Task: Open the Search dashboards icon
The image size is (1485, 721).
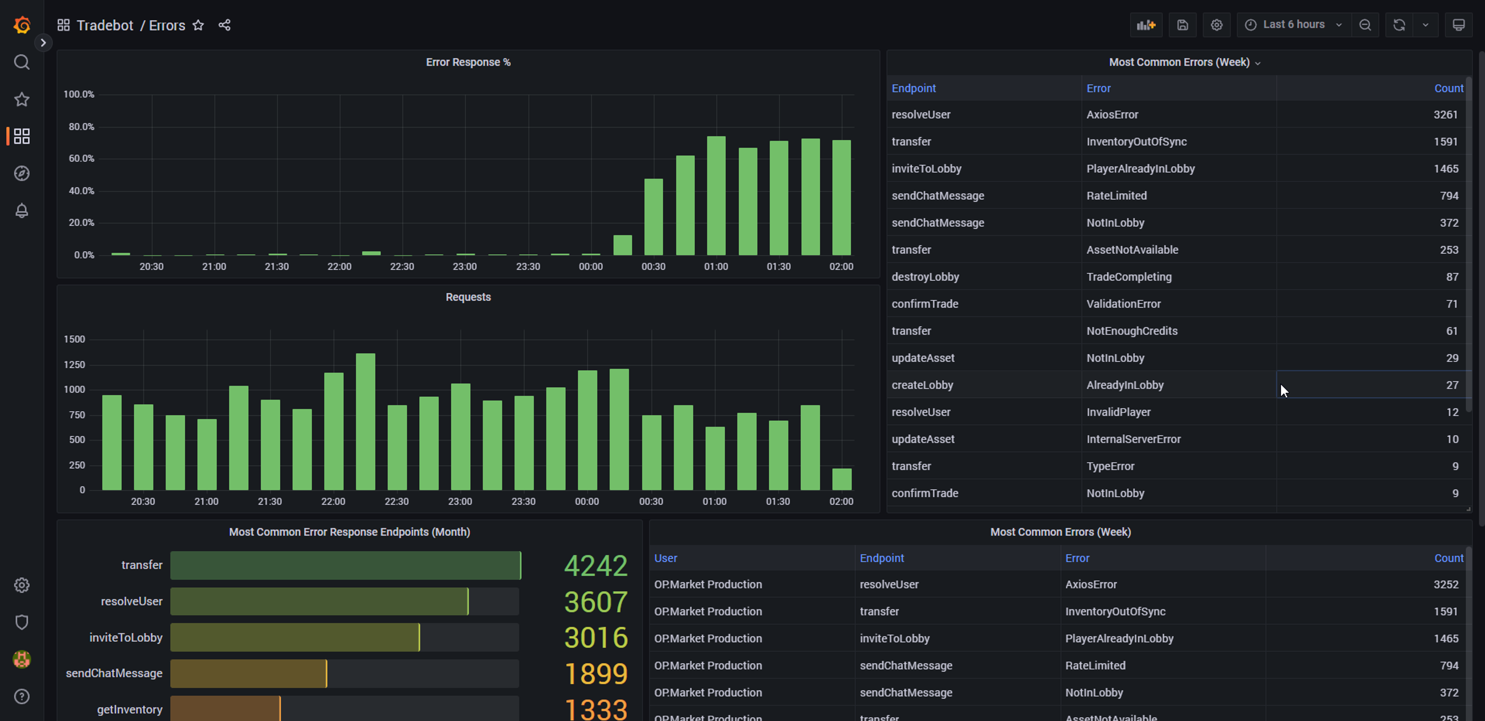Action: pyautogui.click(x=22, y=62)
